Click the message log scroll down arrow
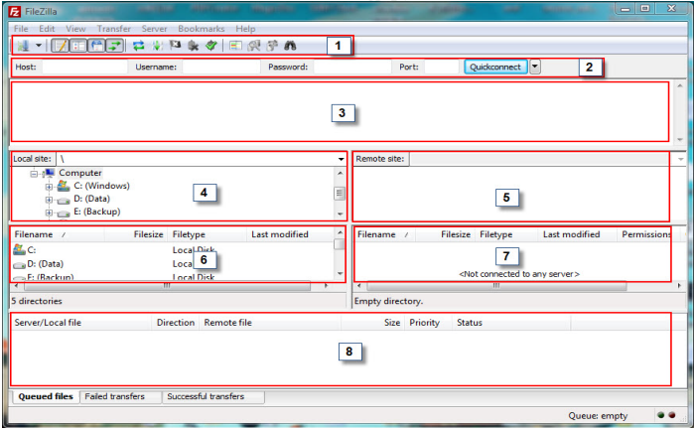This screenshot has height=429, width=695. tap(680, 140)
